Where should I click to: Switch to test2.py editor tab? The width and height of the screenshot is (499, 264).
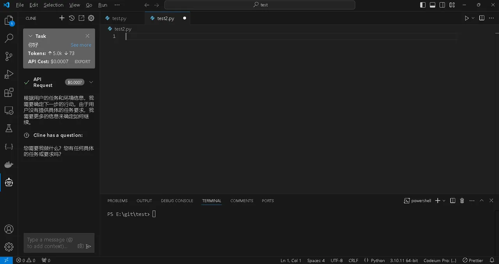click(166, 18)
